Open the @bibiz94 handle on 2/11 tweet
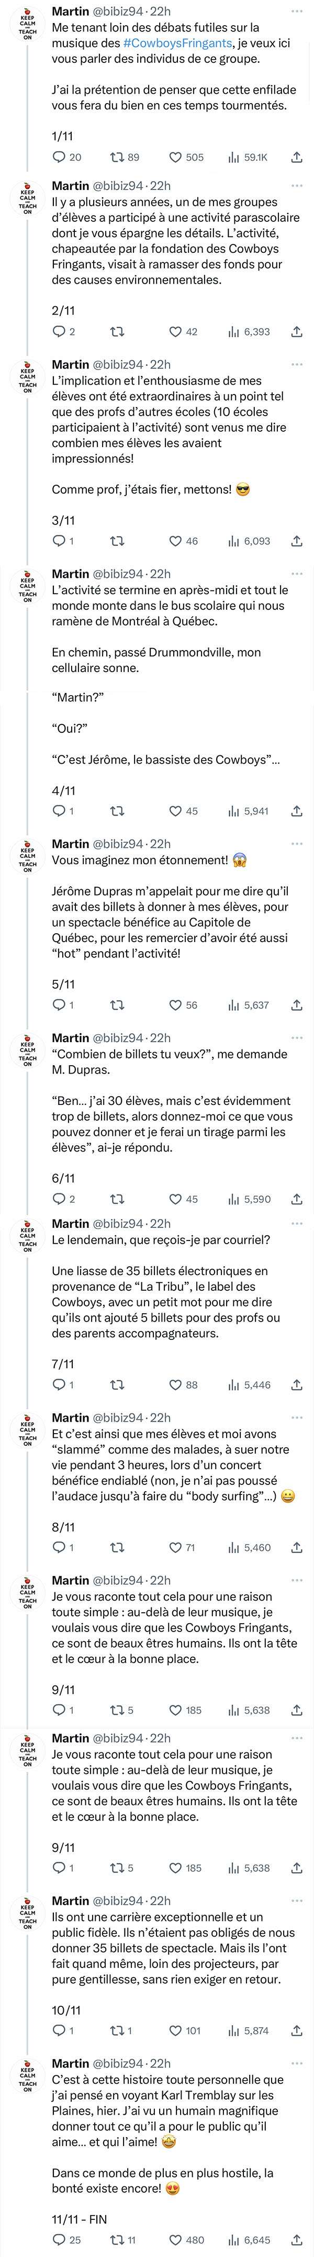 (x=118, y=186)
